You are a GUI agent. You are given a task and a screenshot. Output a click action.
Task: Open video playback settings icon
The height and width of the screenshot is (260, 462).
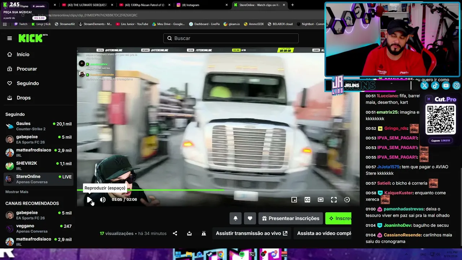[x=347, y=200]
